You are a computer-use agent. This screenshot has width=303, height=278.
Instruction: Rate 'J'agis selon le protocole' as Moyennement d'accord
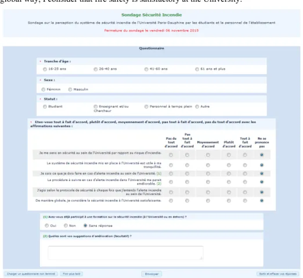[208, 192]
